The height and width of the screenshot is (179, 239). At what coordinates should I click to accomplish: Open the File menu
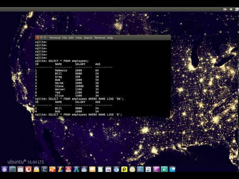pos(64,38)
